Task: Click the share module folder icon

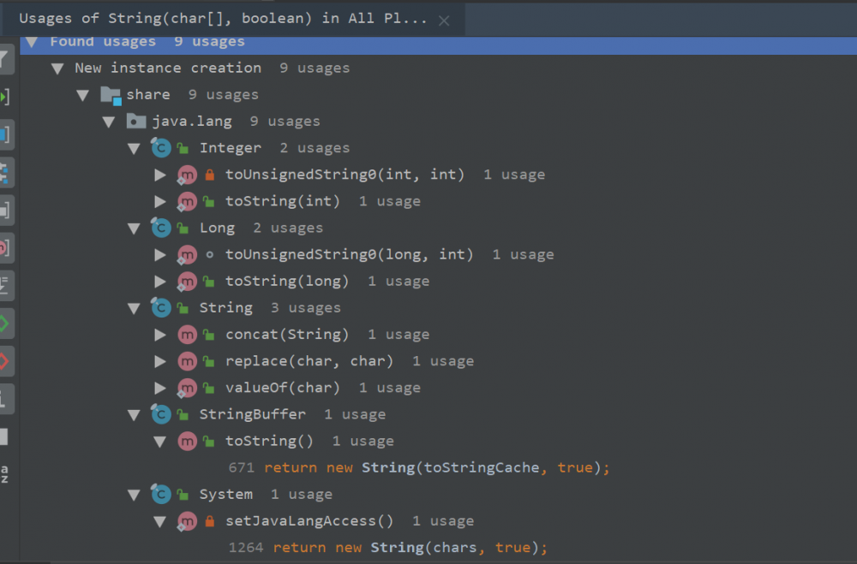Action: tap(111, 96)
